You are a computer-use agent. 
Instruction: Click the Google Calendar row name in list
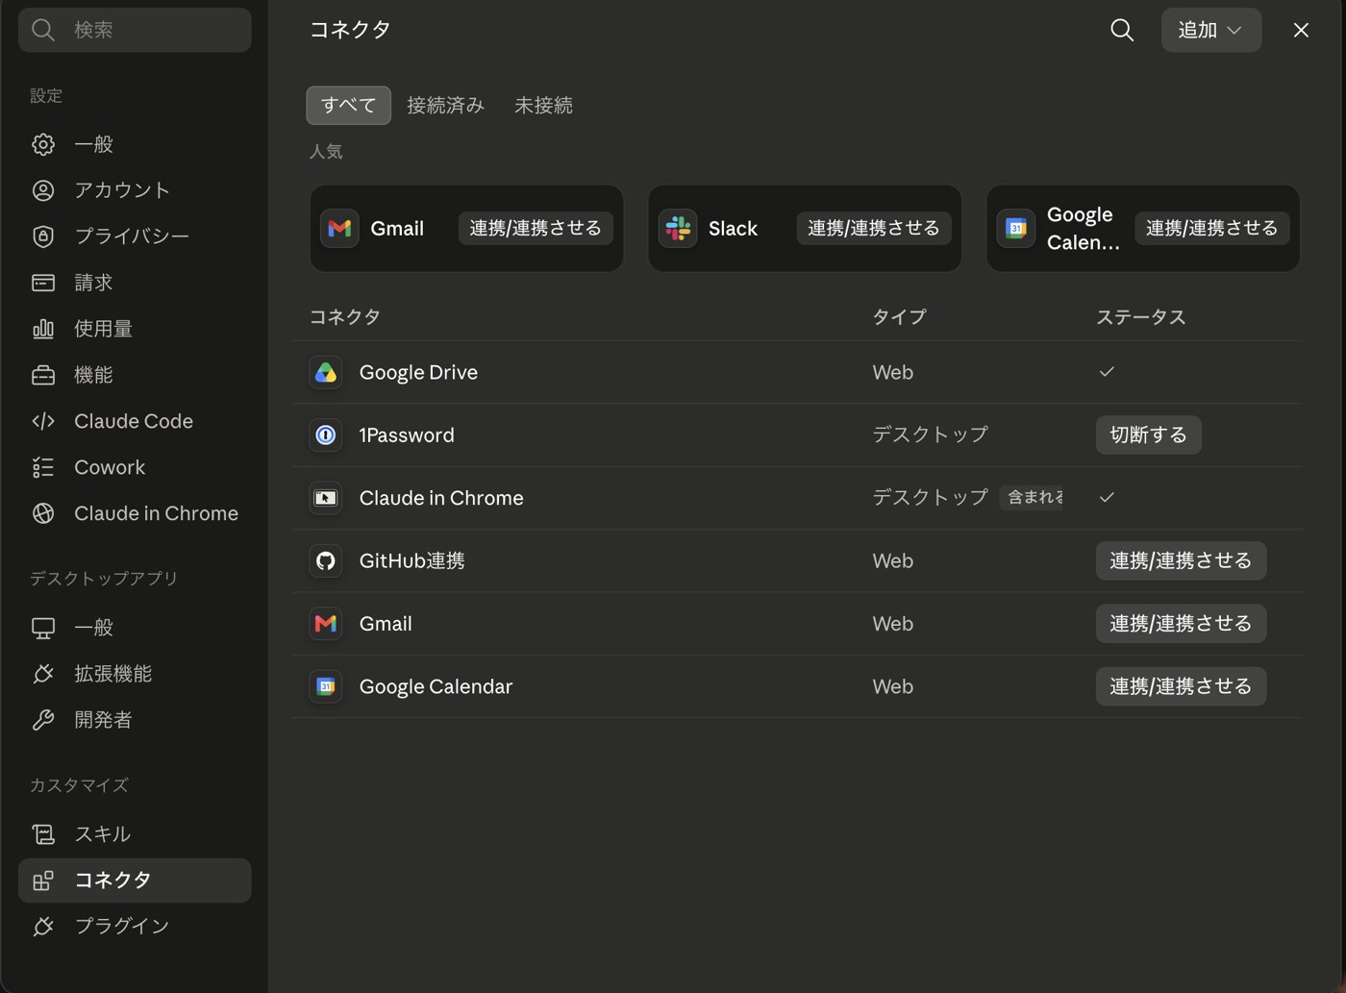click(x=436, y=686)
